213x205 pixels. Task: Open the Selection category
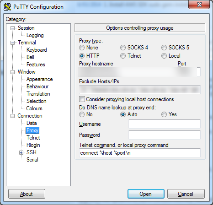coord(36,101)
